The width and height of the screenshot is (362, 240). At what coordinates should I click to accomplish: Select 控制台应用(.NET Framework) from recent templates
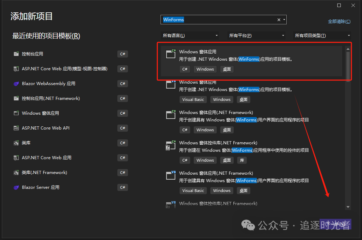pos(51,98)
